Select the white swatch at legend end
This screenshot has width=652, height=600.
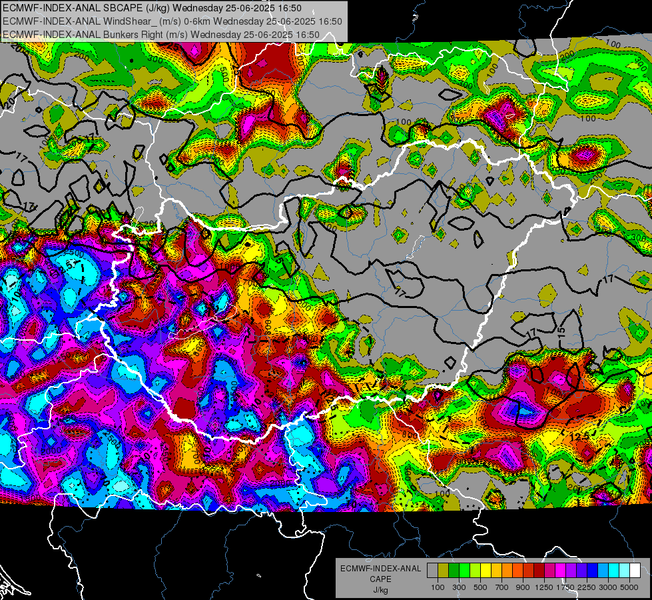[635, 571]
